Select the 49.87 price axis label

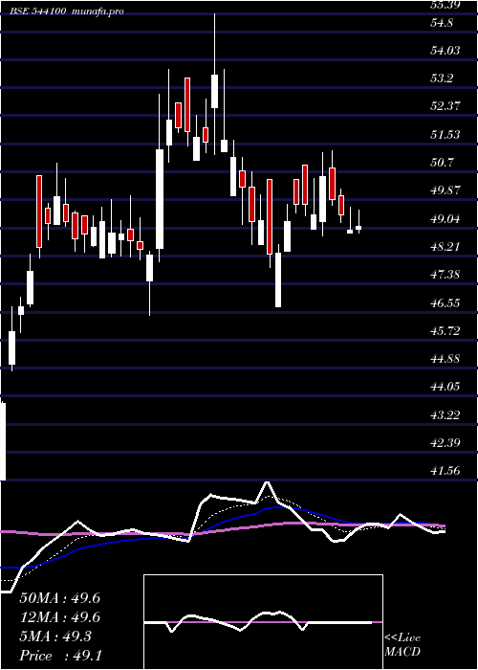(x=445, y=190)
